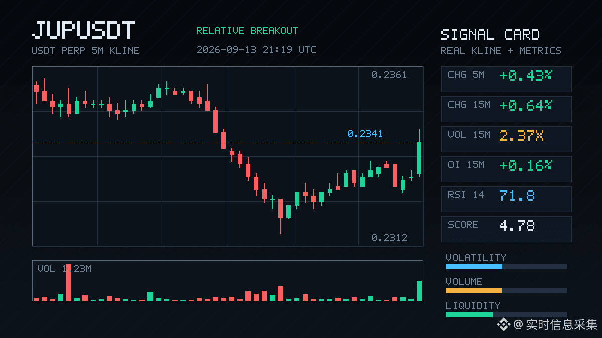The image size is (602, 338).
Task: Select the RELATIVE BREAKOUT label
Action: click(x=247, y=31)
